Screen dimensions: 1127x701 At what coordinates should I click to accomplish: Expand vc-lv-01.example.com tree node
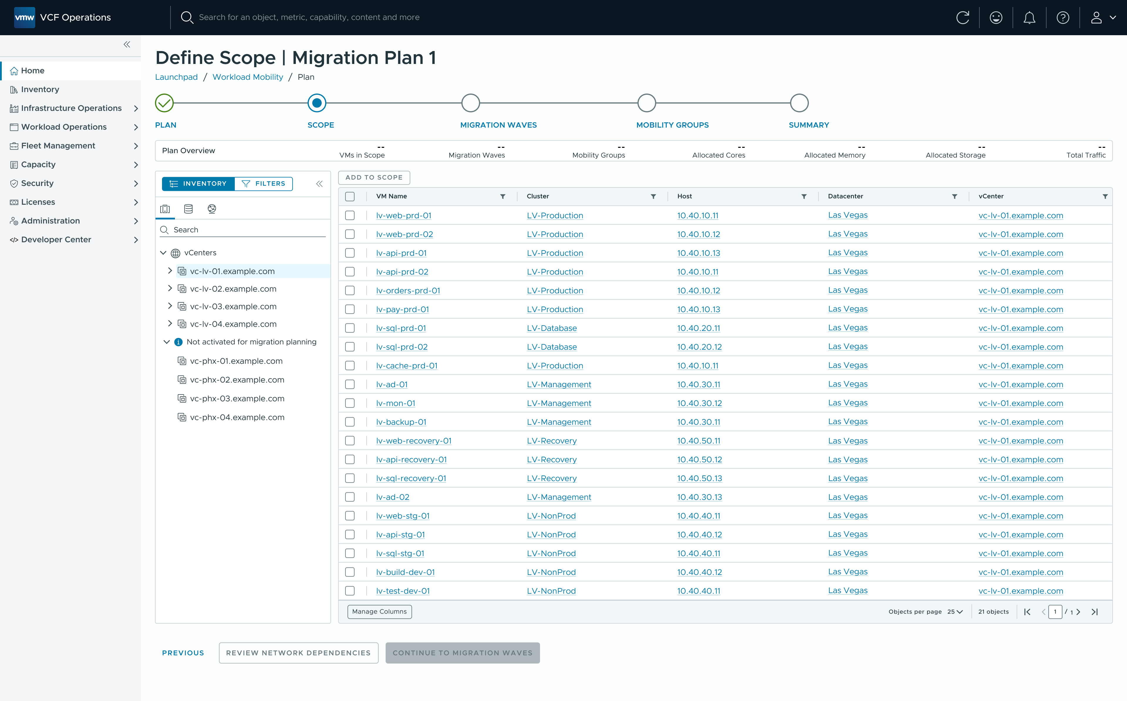[170, 271]
